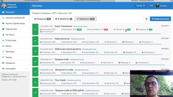173x97 pixels.
Task: Click the Тариф: 3К badge
Action: [x=141, y=6]
